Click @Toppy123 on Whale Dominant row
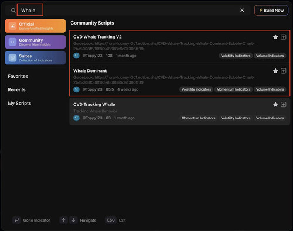Image resolution: width=293 pixels, height=231 pixels. [92, 89]
